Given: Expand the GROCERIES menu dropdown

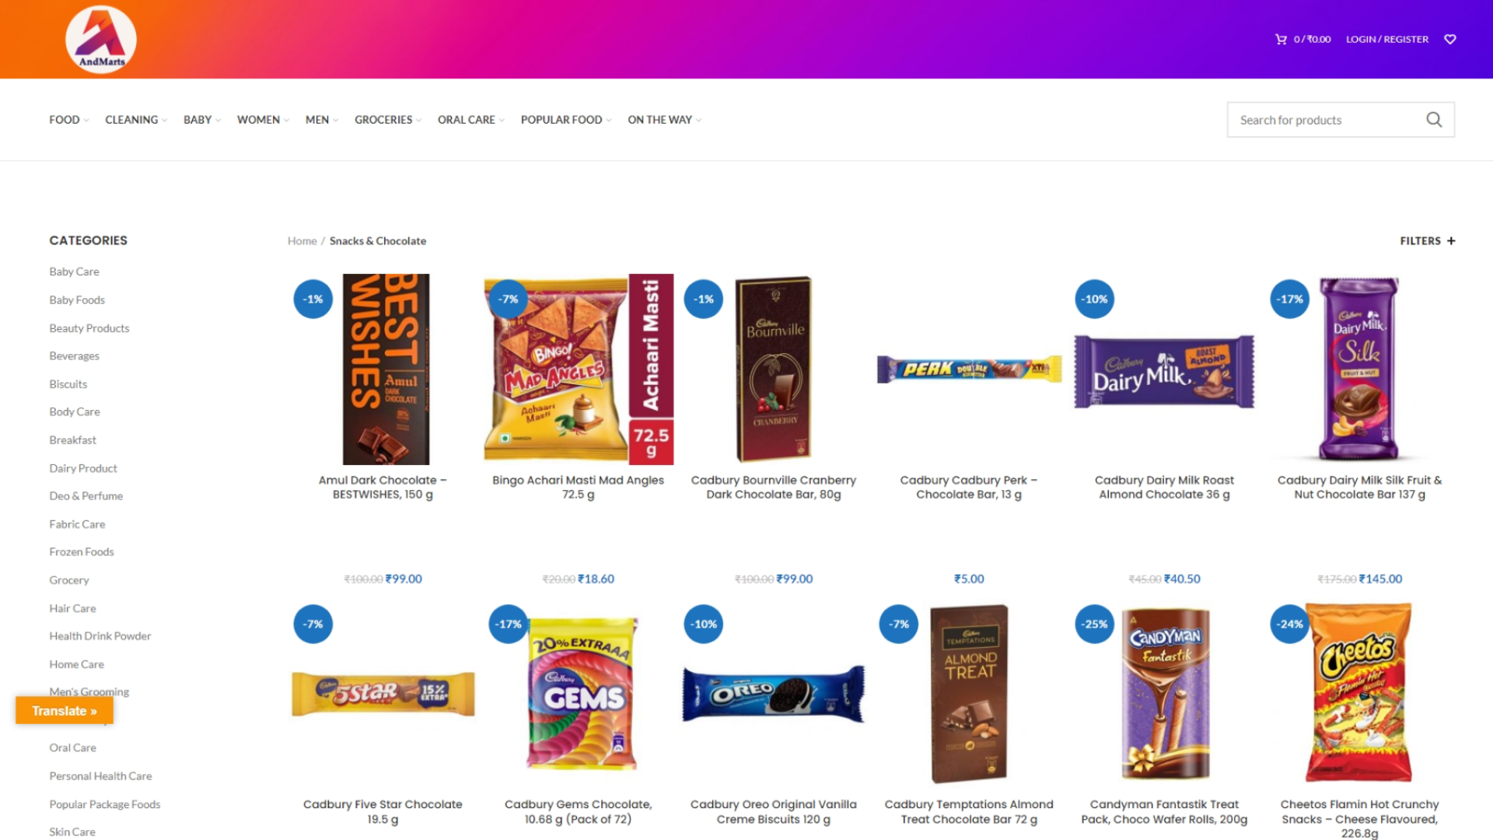Looking at the screenshot, I should tap(387, 120).
